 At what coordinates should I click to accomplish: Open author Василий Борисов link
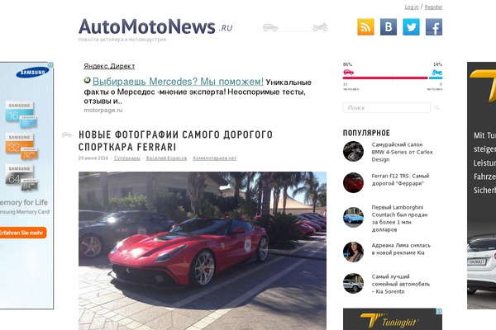(166, 158)
